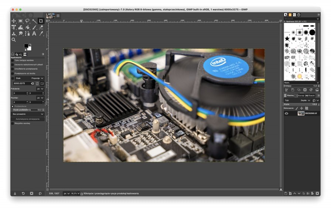This screenshot has height=210, width=331.
Task: Select the black star brush
Action: tap(287, 38)
